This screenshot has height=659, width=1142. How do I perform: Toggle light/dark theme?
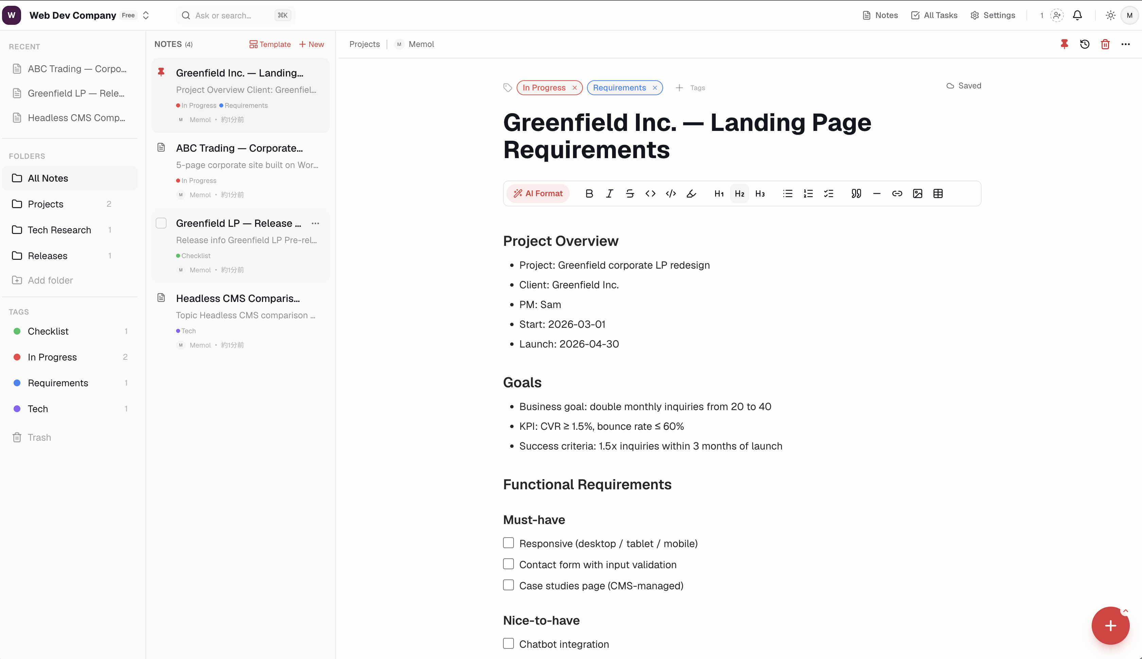point(1110,15)
